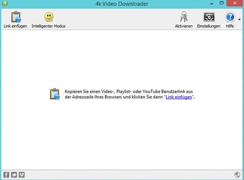244x180 pixels.
Task: Follow the blue Link einfügen hyperlink
Action: click(179, 97)
